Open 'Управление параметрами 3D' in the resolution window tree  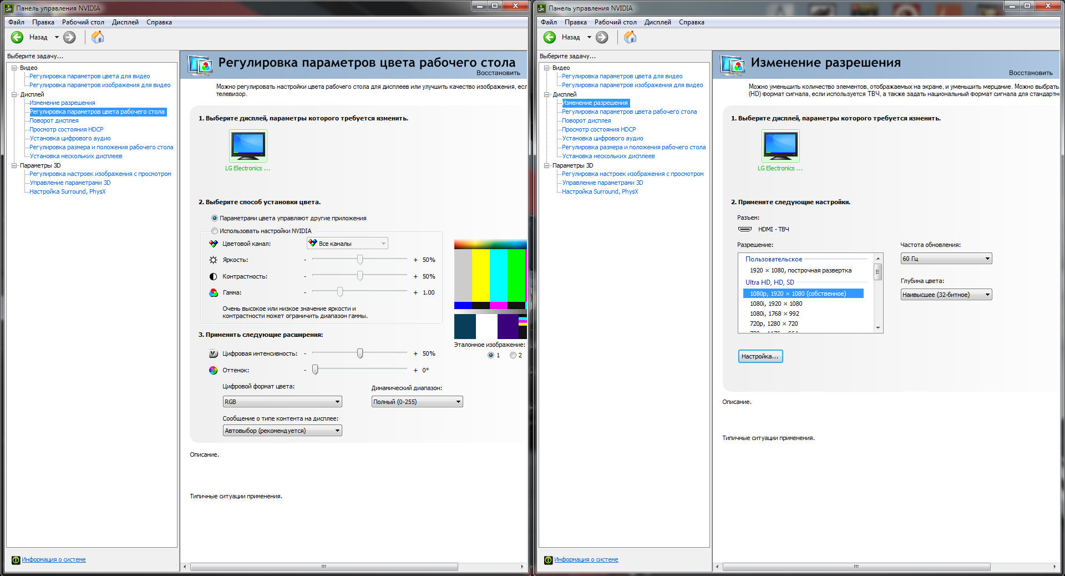coord(603,183)
